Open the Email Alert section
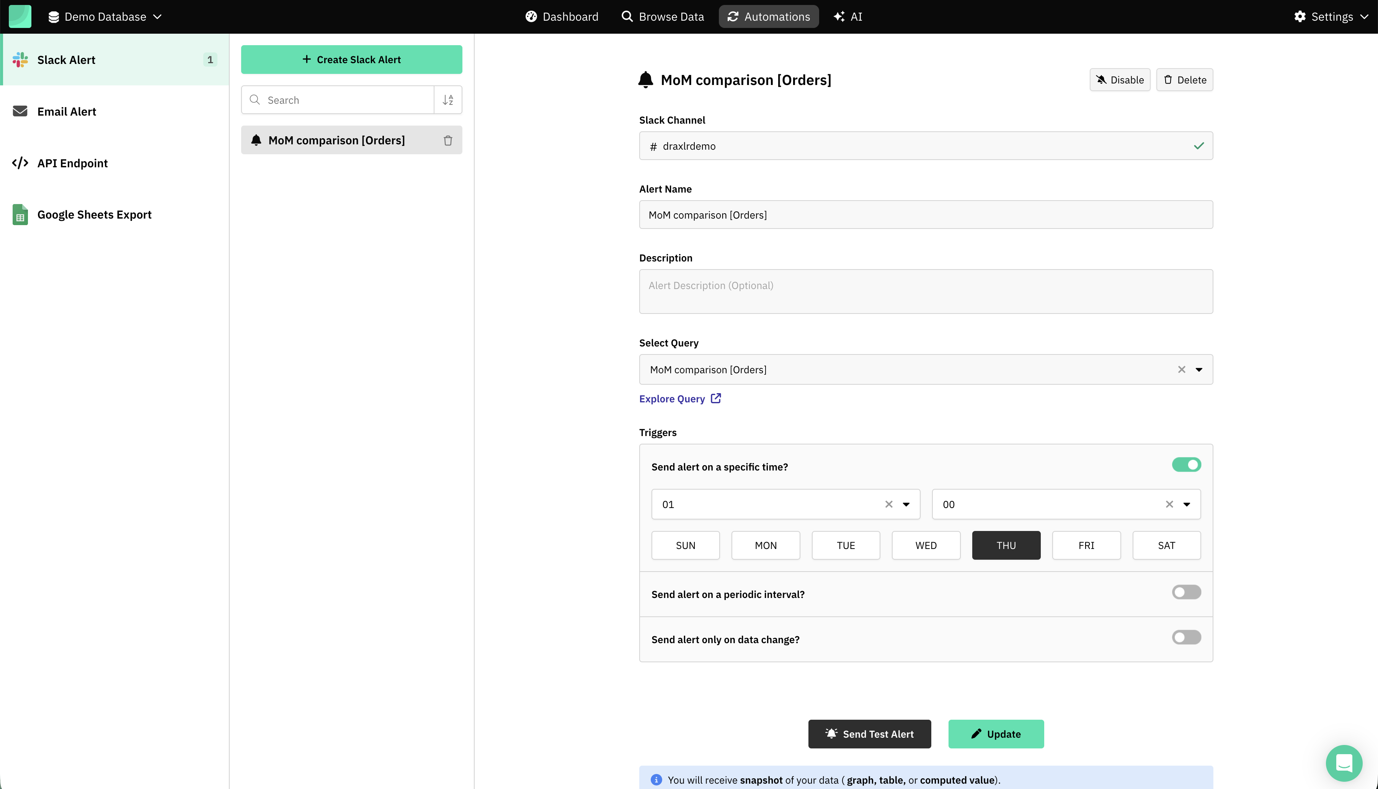 (66, 111)
